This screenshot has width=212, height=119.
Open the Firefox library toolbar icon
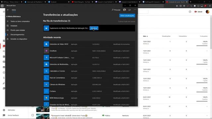[x=177, y=6]
